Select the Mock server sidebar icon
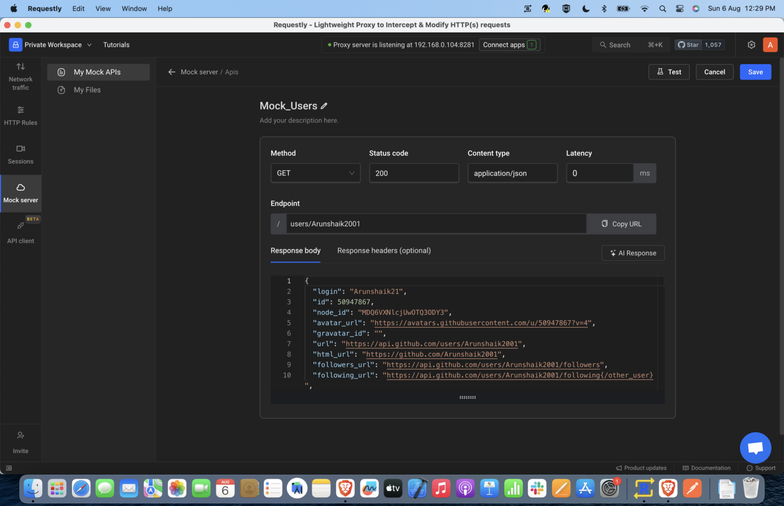This screenshot has width=784, height=506. pos(20,193)
